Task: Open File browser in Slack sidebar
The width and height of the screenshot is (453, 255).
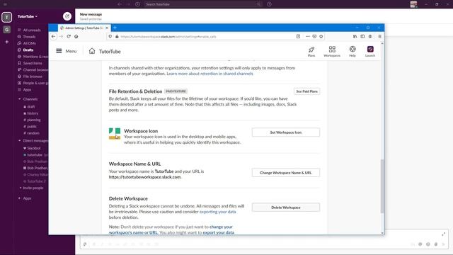Action: tap(33, 76)
